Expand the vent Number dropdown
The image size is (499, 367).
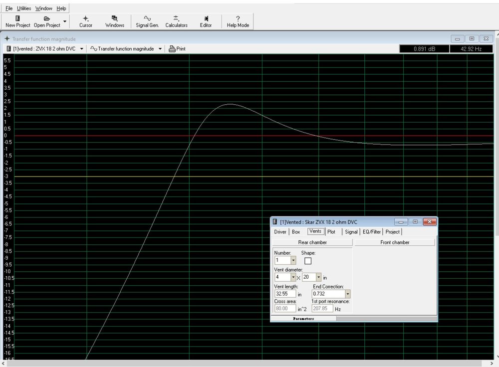[x=293, y=260]
